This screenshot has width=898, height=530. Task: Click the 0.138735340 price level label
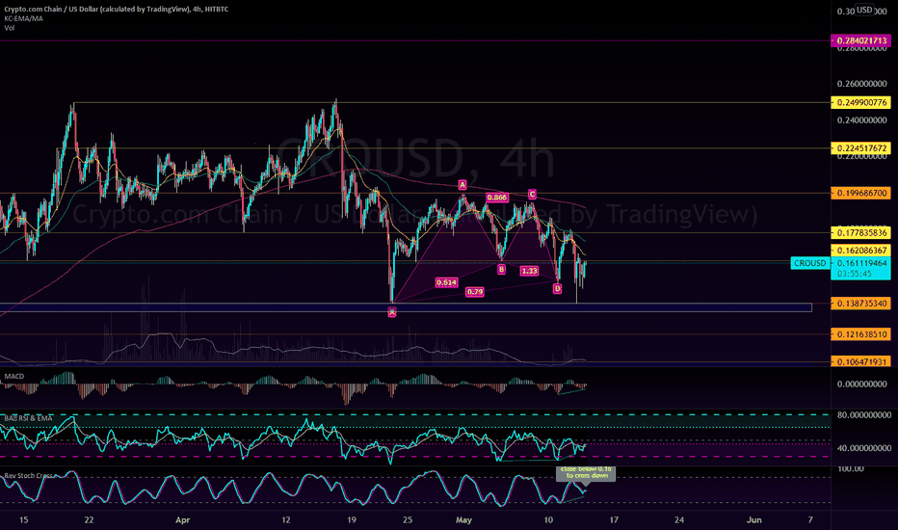pyautogui.click(x=860, y=304)
